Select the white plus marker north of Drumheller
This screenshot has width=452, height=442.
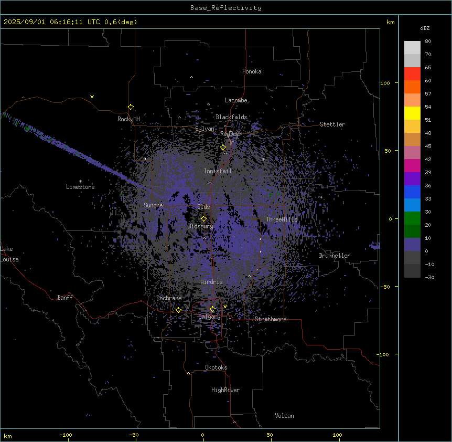click(x=321, y=197)
